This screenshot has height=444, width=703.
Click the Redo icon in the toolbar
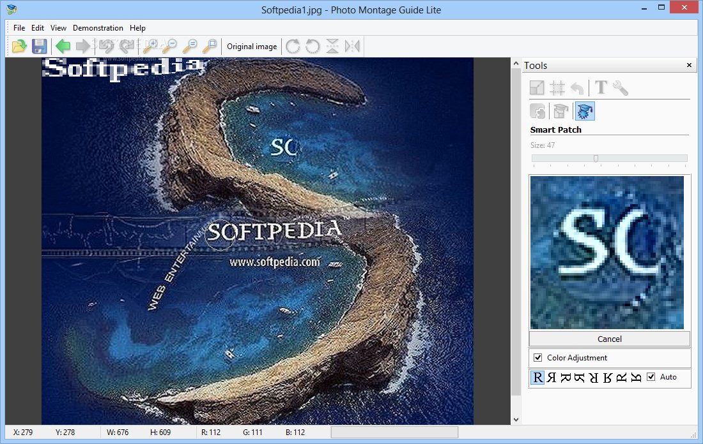pyautogui.click(x=127, y=46)
